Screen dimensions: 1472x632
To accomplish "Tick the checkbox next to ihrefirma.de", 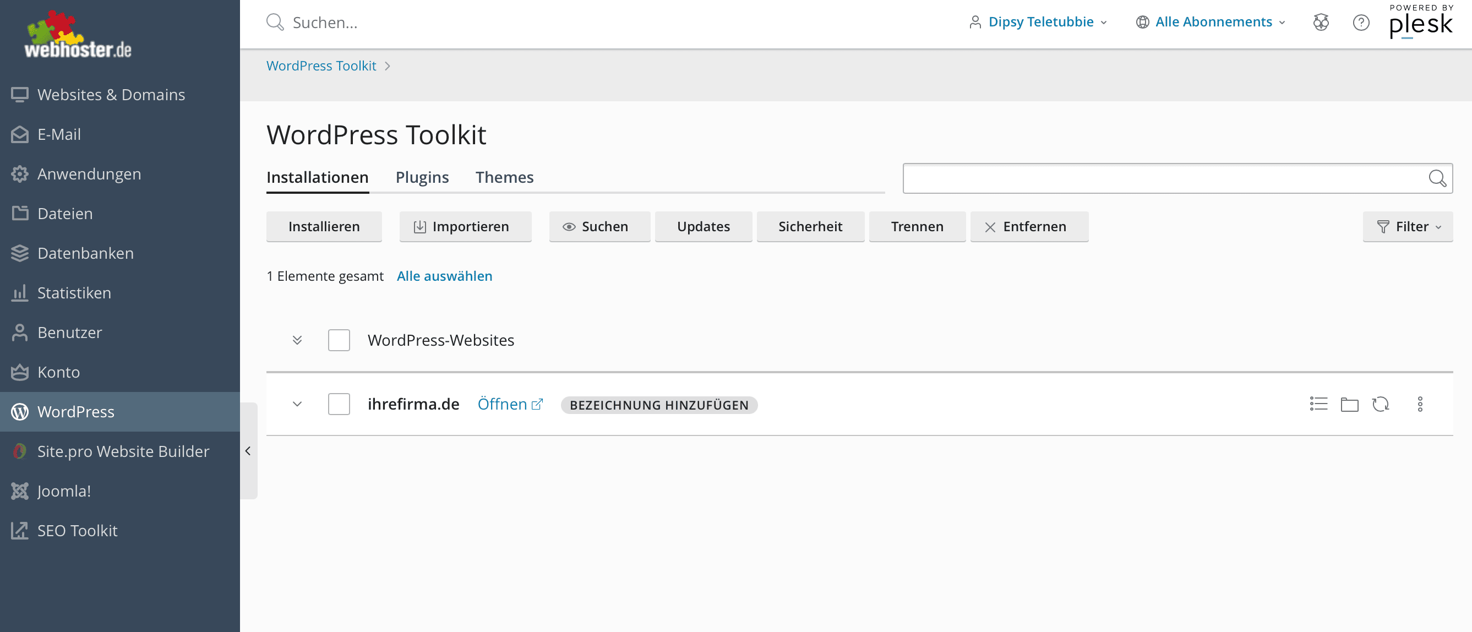I will click(x=339, y=404).
